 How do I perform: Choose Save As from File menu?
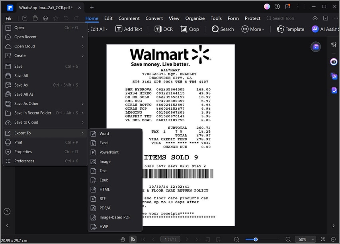(45, 85)
